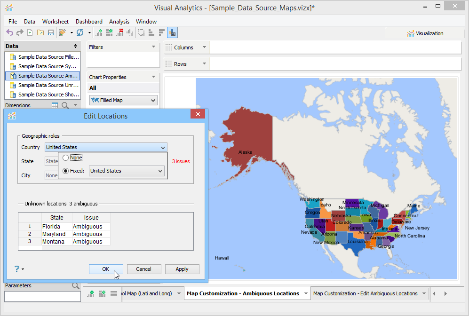Open the data connection dropdown arrow

(x=72, y=32)
